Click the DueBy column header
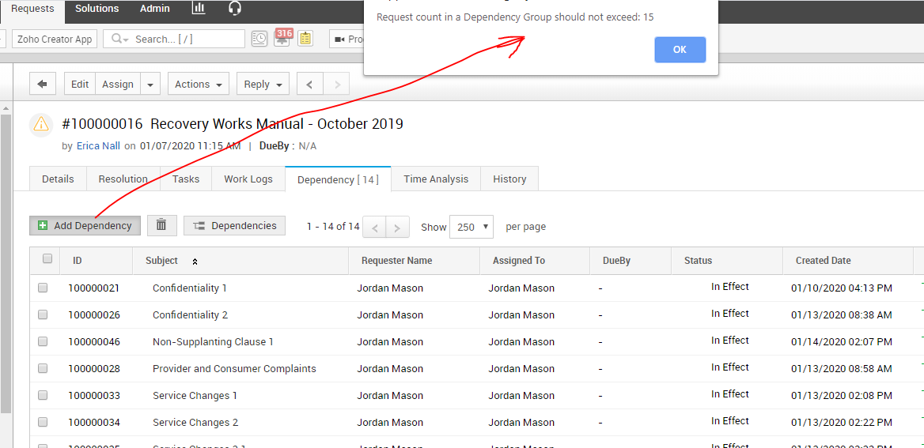Viewport: 924px width, 448px height. tap(616, 260)
